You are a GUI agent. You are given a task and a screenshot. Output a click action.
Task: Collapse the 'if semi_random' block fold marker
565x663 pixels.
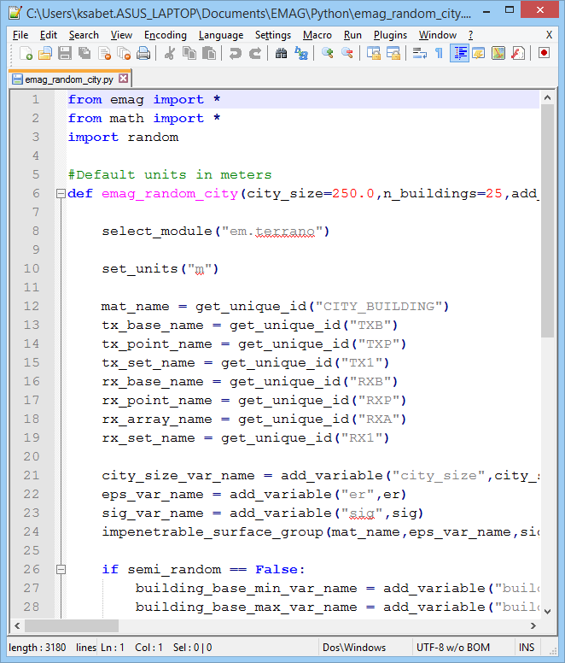(x=60, y=570)
